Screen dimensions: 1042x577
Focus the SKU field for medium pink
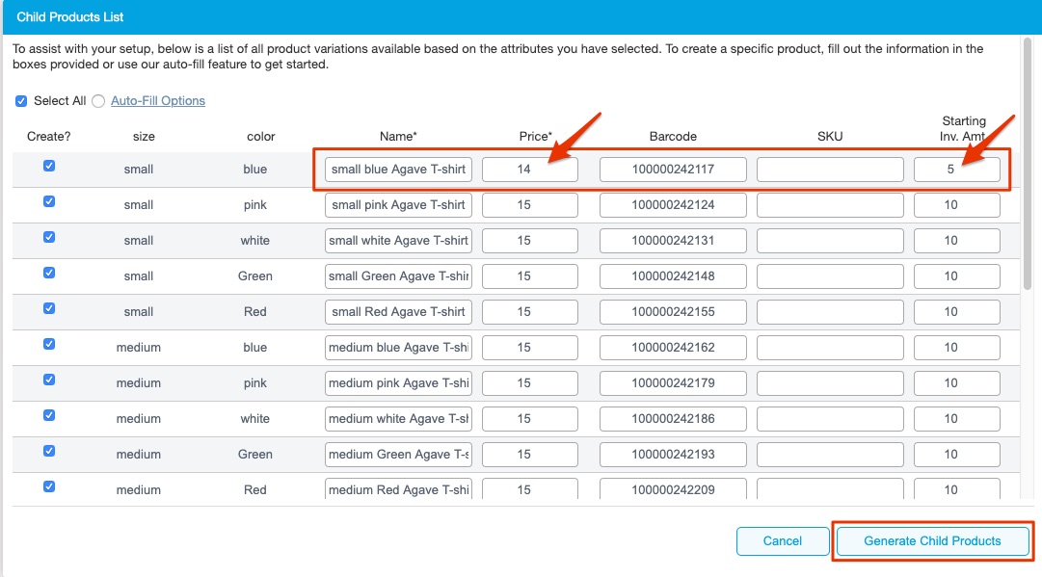tap(829, 383)
